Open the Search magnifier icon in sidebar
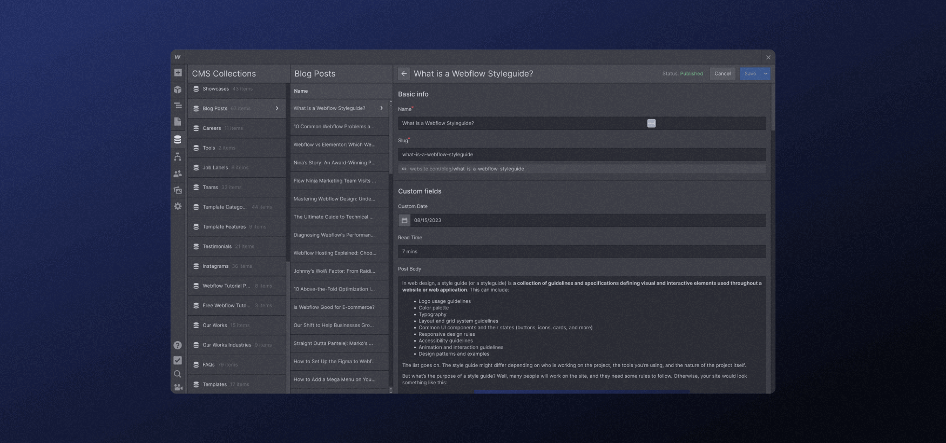The image size is (946, 443). (178, 374)
